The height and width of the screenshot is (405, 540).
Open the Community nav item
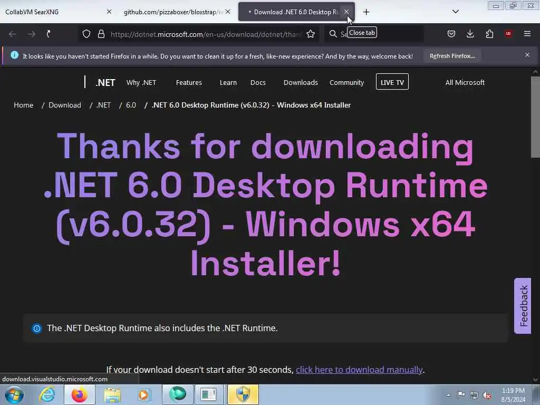pyautogui.click(x=346, y=83)
